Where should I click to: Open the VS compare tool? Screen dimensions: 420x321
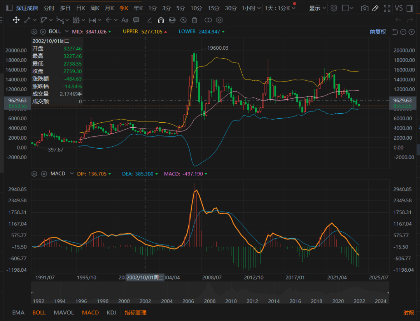pyautogui.click(x=399, y=8)
